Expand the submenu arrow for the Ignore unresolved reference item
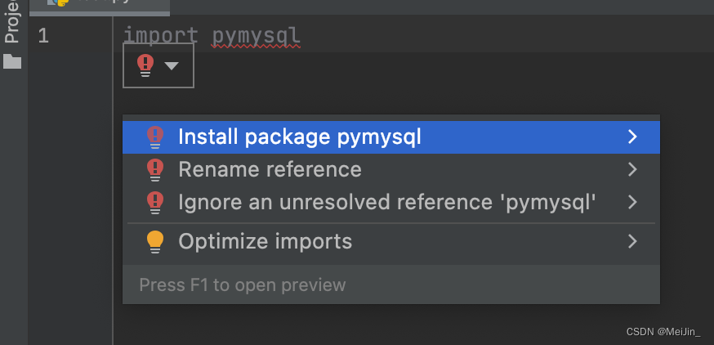The image size is (714, 345). 632,202
